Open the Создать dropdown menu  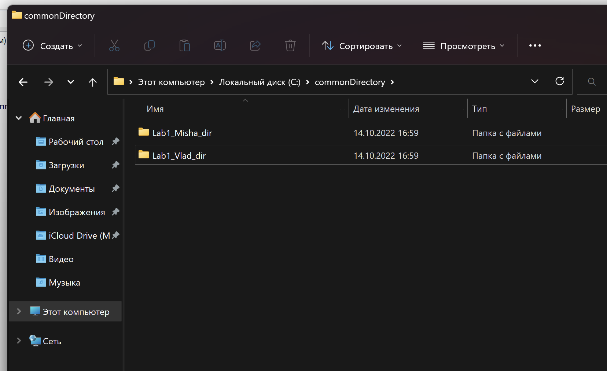53,46
